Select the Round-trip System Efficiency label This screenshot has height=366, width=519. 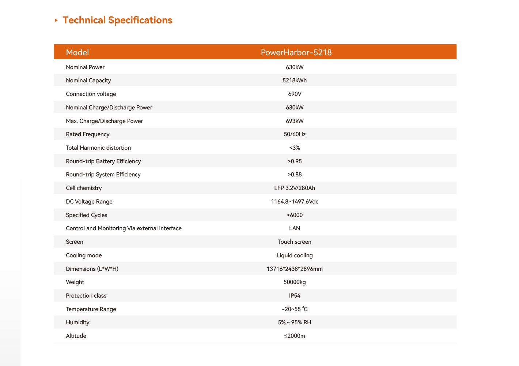(x=103, y=175)
